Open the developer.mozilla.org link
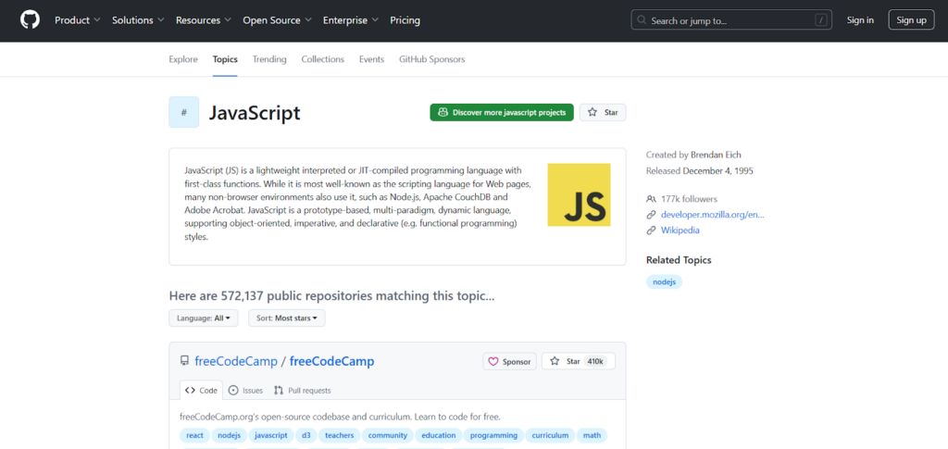The width and height of the screenshot is (948, 449). pyautogui.click(x=713, y=215)
